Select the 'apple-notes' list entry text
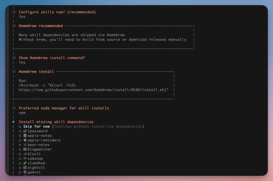Viewport: 273px width, 181px height. (40, 135)
